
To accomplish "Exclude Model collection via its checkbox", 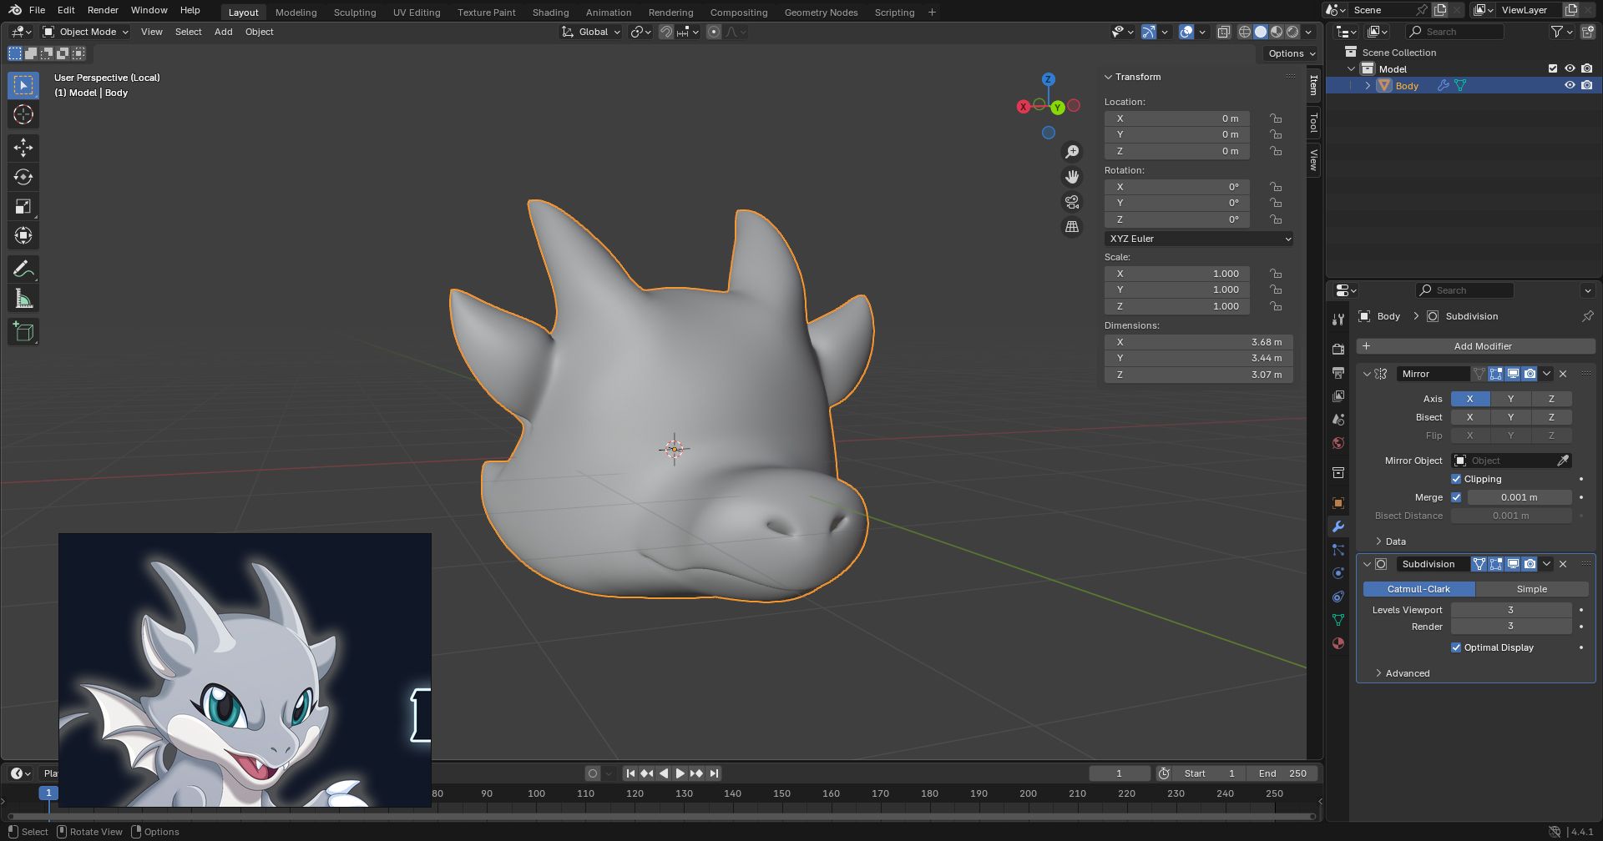I will click(x=1553, y=68).
